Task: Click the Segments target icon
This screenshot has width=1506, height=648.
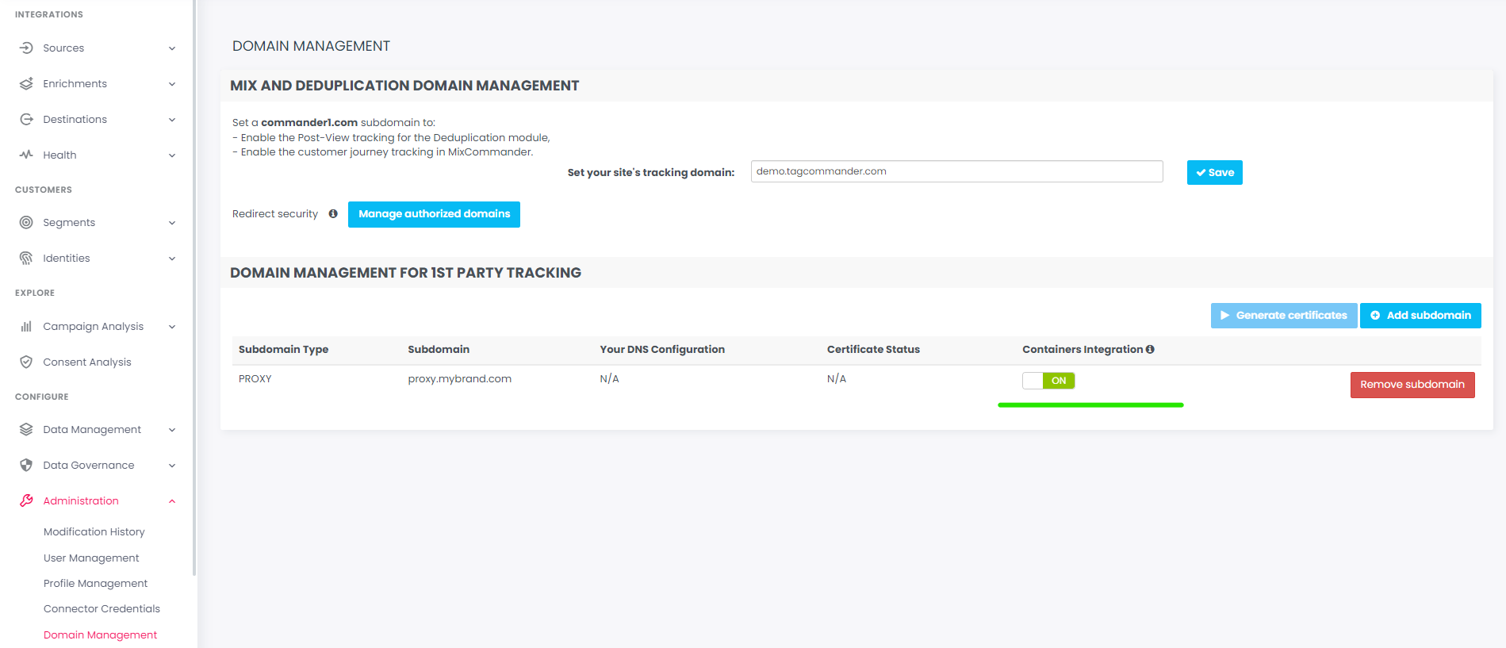Action: 26,223
